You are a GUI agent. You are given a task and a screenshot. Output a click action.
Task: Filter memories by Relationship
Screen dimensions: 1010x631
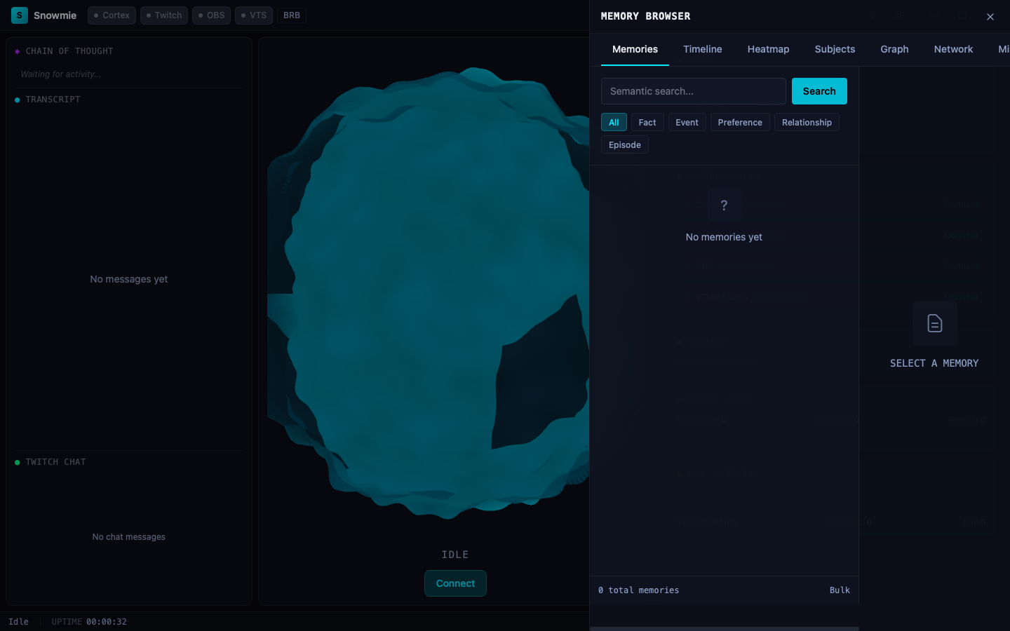coord(807,123)
